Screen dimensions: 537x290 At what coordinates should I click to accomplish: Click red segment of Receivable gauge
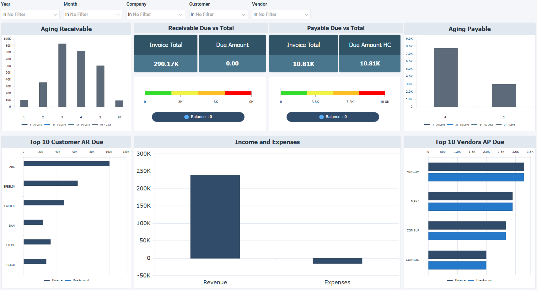238,93
